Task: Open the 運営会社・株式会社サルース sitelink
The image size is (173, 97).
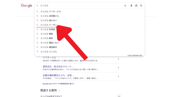Action: tap(58, 67)
